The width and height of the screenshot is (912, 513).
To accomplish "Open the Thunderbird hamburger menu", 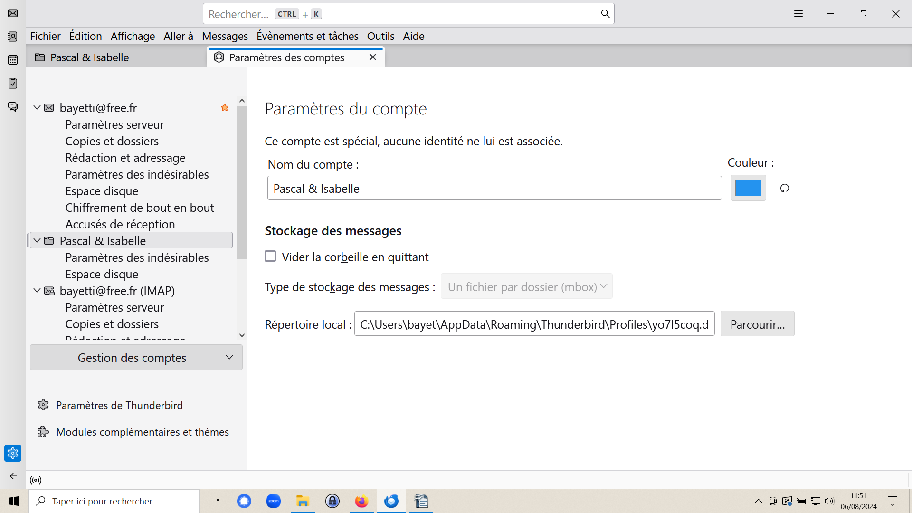I will click(x=798, y=14).
